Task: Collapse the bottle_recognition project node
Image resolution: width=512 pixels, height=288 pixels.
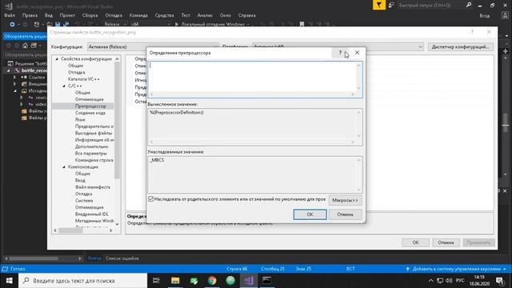Action: tap(9, 70)
